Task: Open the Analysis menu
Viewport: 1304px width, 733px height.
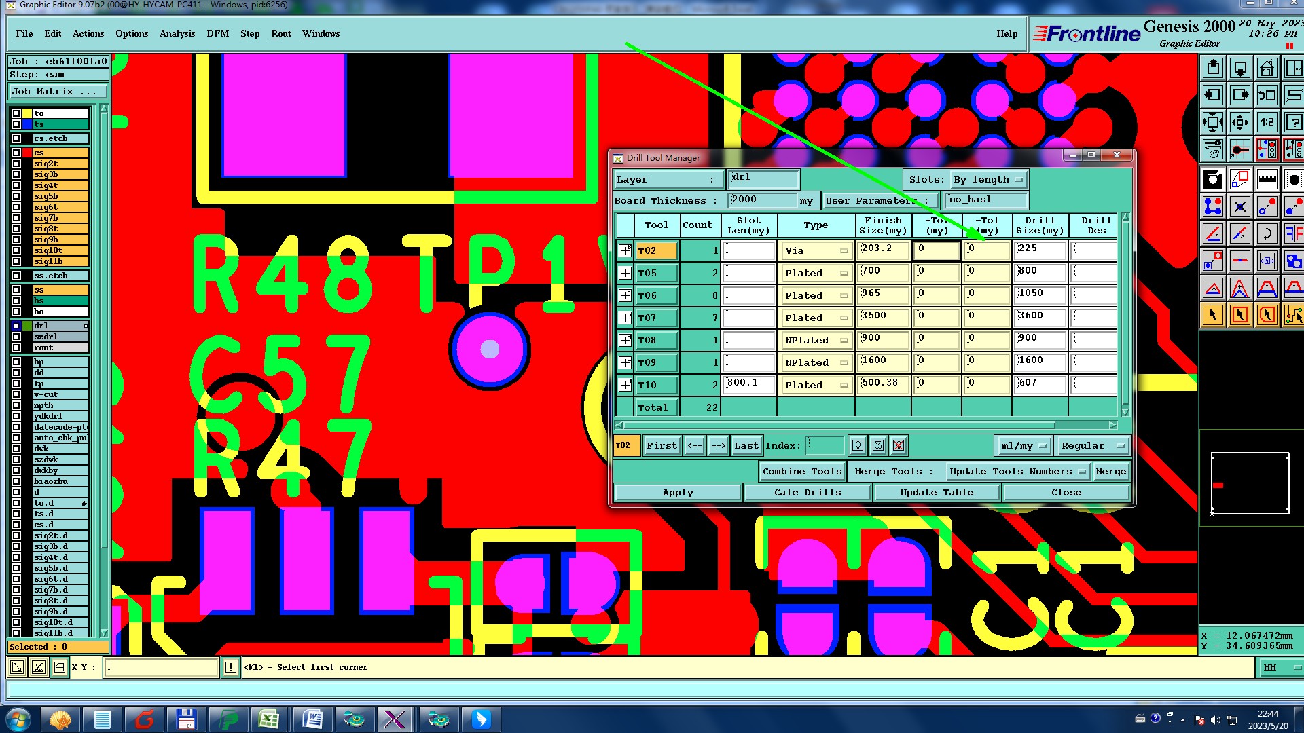Action: click(x=177, y=33)
